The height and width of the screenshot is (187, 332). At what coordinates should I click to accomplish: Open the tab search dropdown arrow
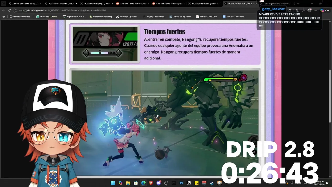(3, 4)
